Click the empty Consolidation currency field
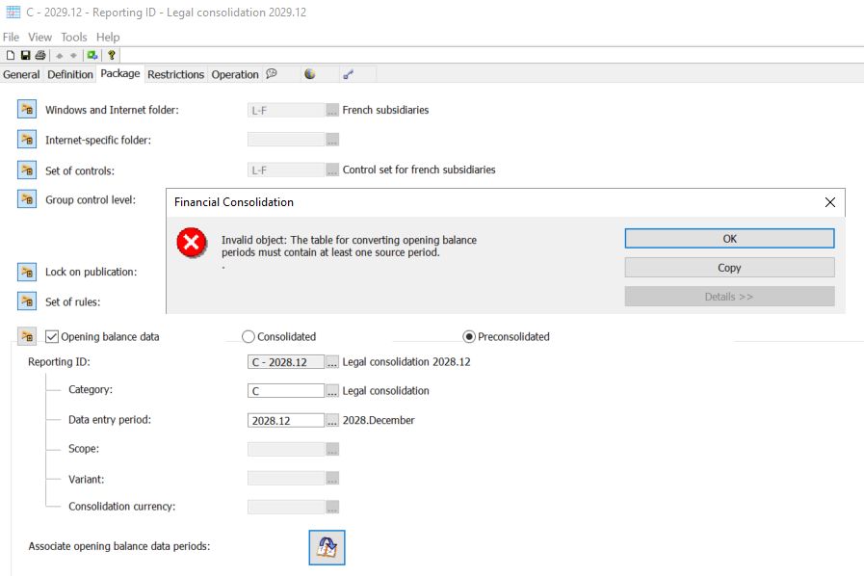Image resolution: width=864 pixels, height=576 pixels. [286, 507]
